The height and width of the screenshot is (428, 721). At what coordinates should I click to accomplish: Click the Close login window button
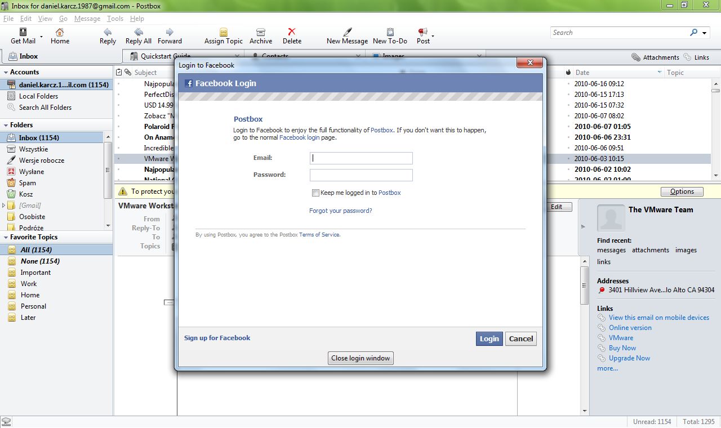(360, 358)
